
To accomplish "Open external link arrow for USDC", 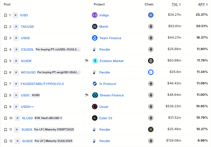I will click(16, 95).
